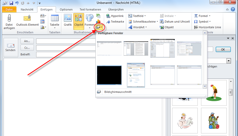Click the Senden button
238x136 pixels.
click(11, 47)
